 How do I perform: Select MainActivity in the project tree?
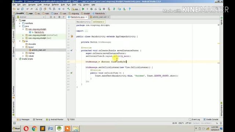(39, 32)
